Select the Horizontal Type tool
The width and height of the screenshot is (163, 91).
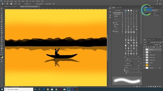(x=2, y=42)
